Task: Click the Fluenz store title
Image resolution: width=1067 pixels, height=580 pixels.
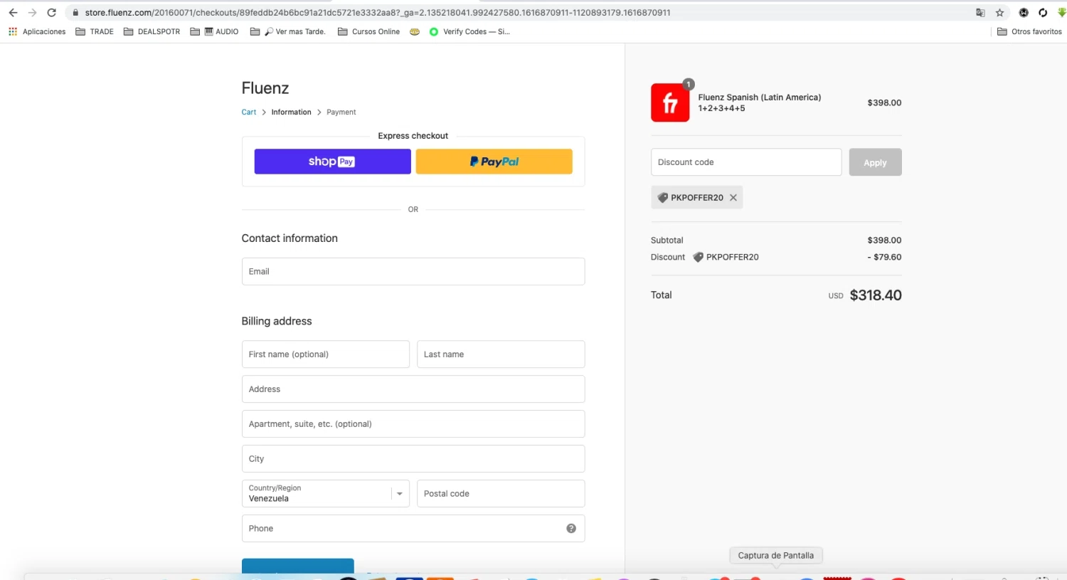Action: pos(265,88)
